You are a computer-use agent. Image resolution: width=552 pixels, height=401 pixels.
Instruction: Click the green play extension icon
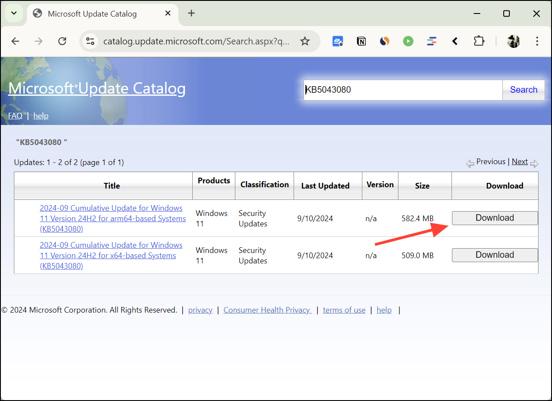point(408,41)
